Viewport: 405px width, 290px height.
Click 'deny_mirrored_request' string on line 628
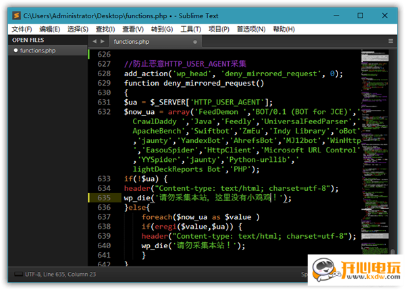coord(269,74)
